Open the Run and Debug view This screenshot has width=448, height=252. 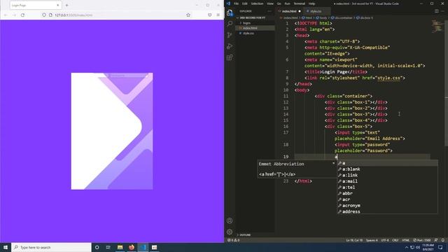(x=230, y=46)
